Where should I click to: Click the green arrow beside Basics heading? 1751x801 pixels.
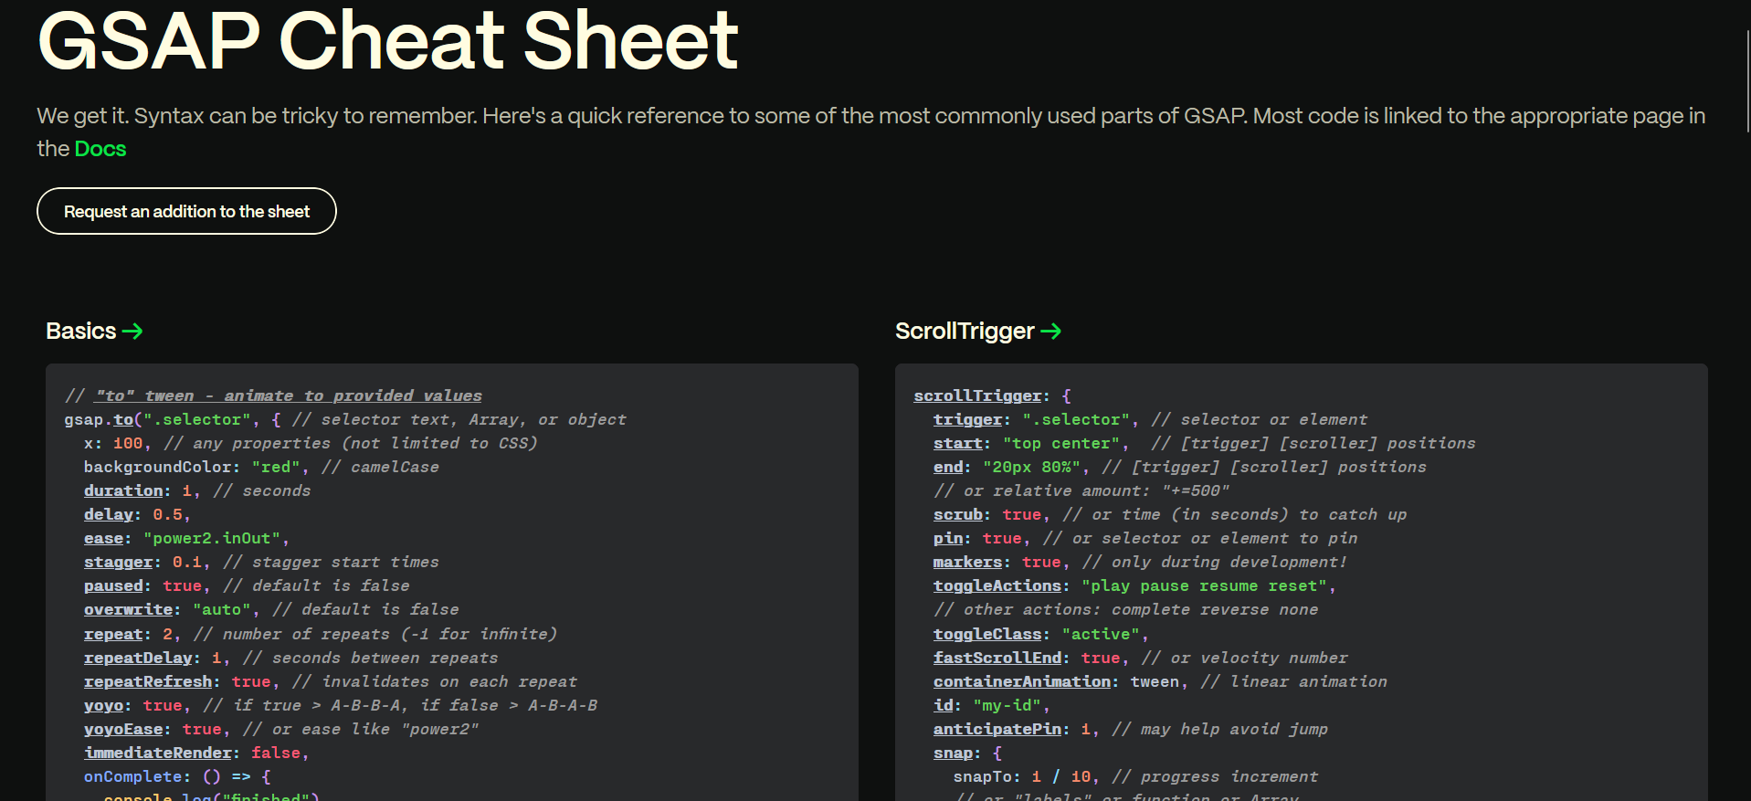pos(132,332)
